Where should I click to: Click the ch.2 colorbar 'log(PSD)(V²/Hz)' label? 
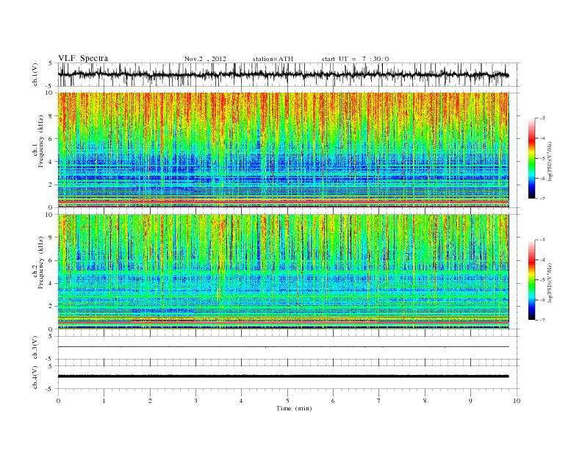pyautogui.click(x=550, y=282)
